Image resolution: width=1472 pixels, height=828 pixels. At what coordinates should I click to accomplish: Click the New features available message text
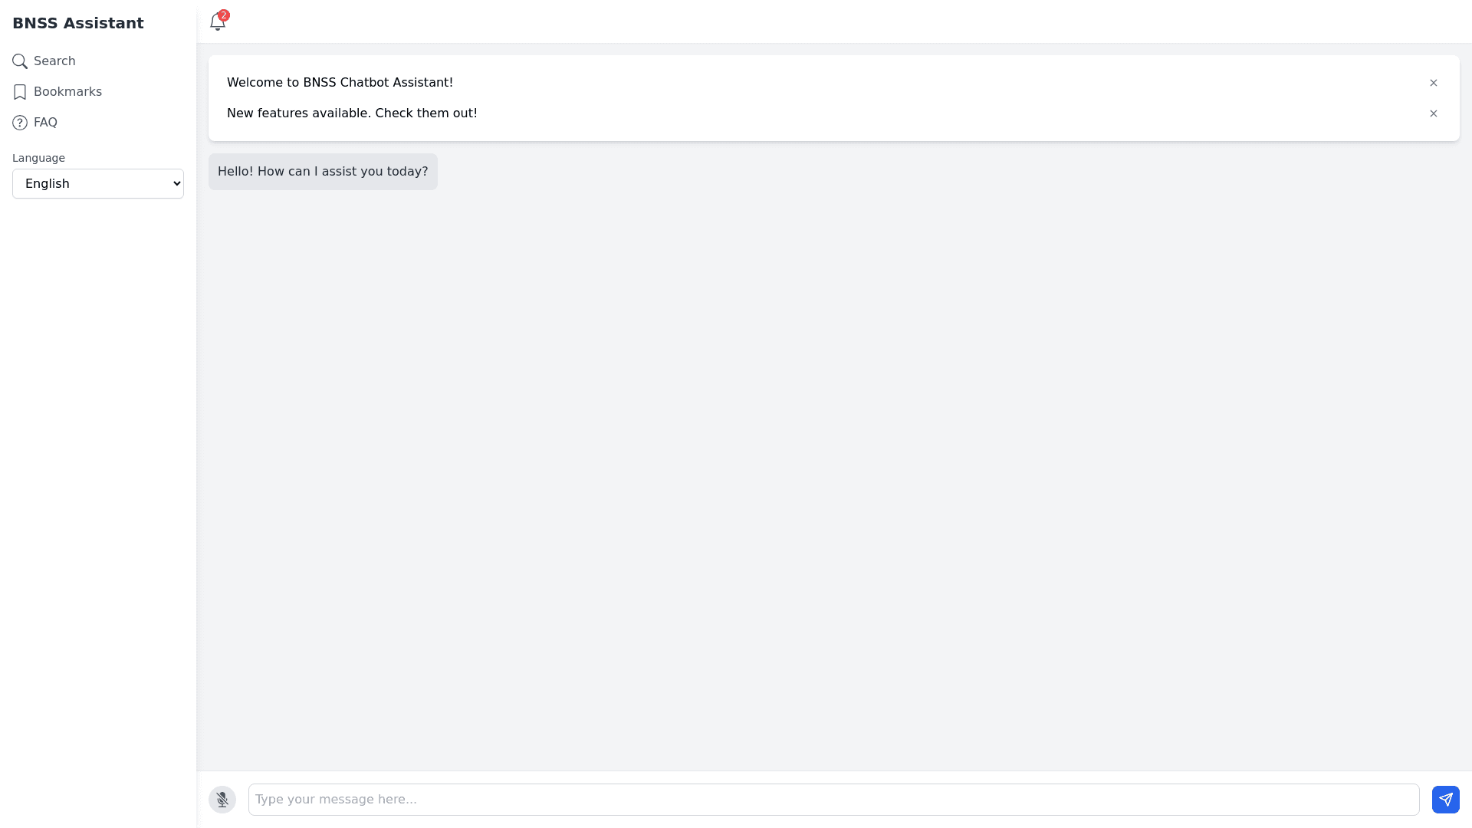(x=352, y=113)
